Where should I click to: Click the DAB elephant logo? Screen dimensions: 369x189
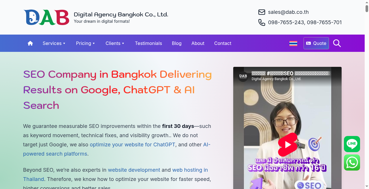tap(46, 17)
